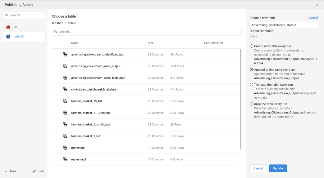The image size is (324, 178).
Task: Click the magnifier icon in table search
Action: [56, 32]
